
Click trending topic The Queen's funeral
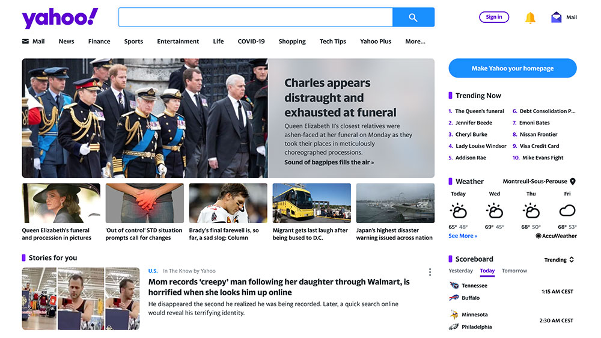(x=480, y=111)
